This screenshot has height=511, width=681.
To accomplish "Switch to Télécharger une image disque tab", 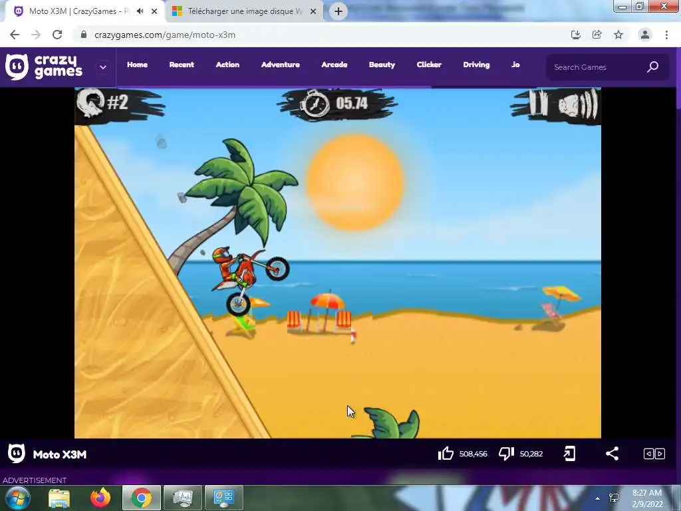I will point(245,11).
